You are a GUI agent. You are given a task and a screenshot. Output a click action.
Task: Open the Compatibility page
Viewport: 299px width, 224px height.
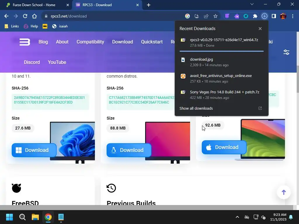(x=90, y=42)
